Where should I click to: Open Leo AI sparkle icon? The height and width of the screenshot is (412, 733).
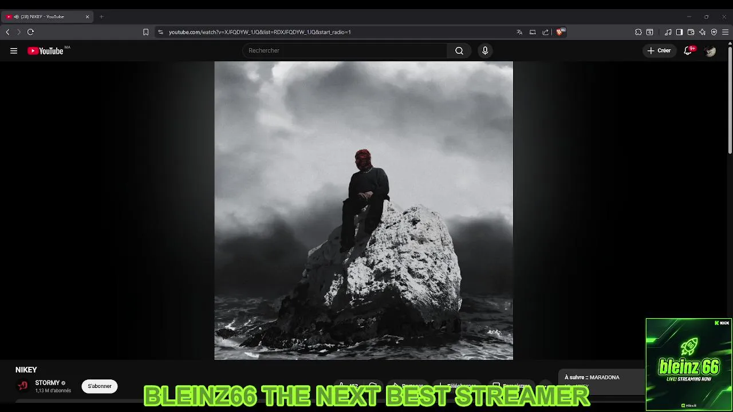[x=702, y=32]
